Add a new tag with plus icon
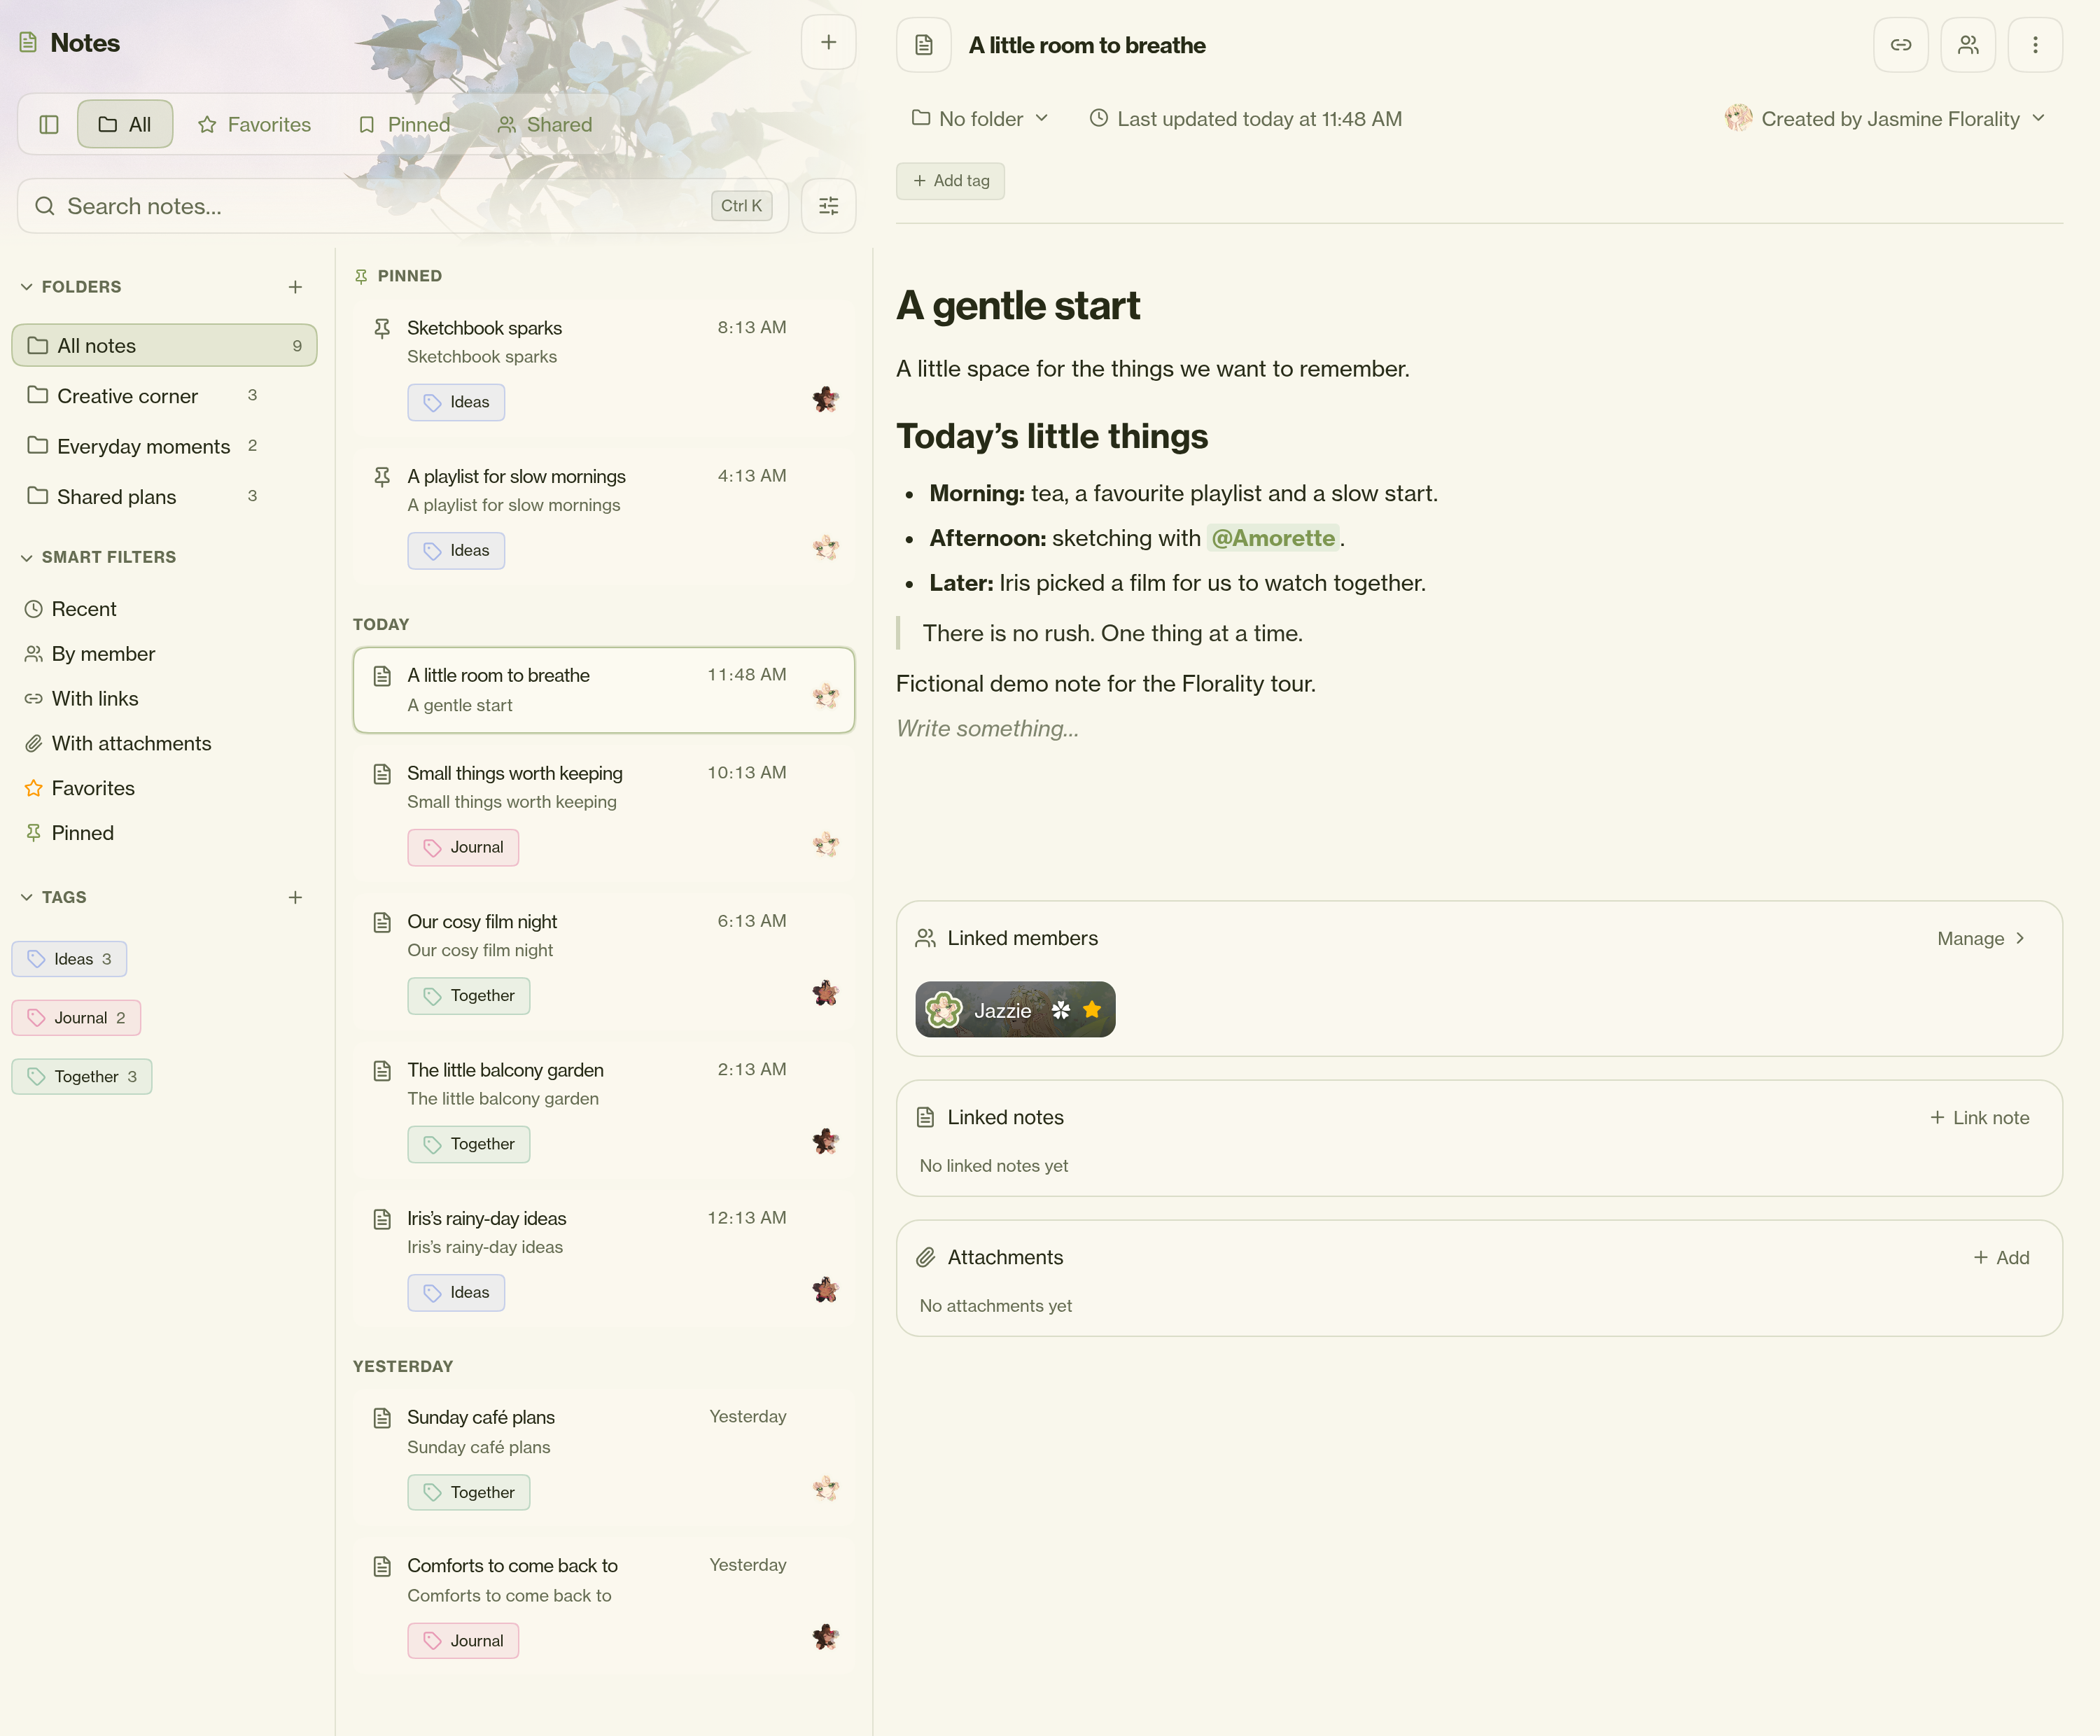 click(x=295, y=897)
